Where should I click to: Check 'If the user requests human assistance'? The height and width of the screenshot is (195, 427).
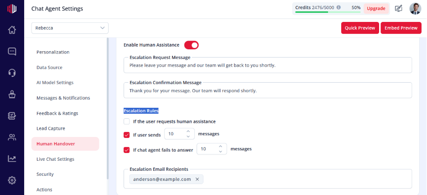127,121
